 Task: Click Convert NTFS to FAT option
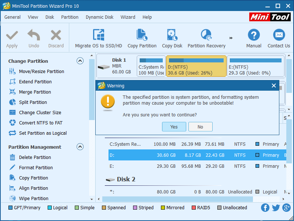pyautogui.click(x=39, y=123)
